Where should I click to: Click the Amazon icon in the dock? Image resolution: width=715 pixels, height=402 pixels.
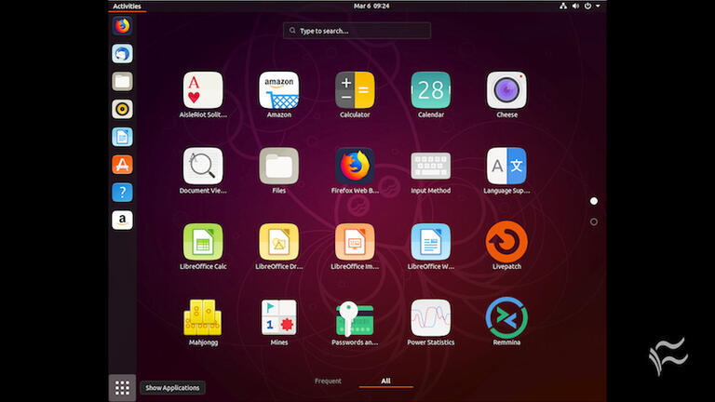click(122, 221)
